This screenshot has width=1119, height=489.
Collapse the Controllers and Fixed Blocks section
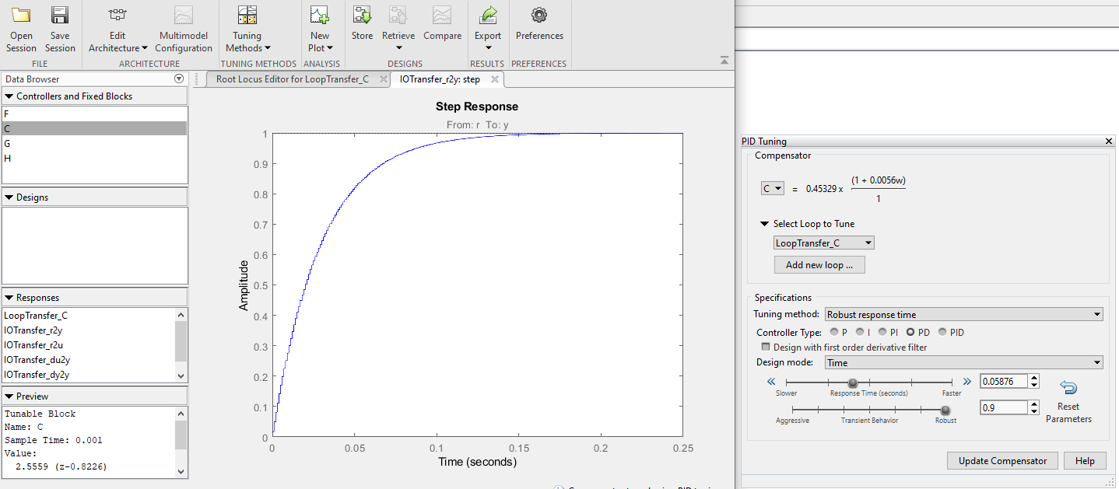(x=9, y=96)
